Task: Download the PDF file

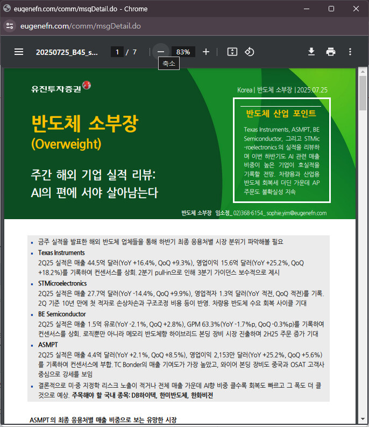Action: pos(311,52)
